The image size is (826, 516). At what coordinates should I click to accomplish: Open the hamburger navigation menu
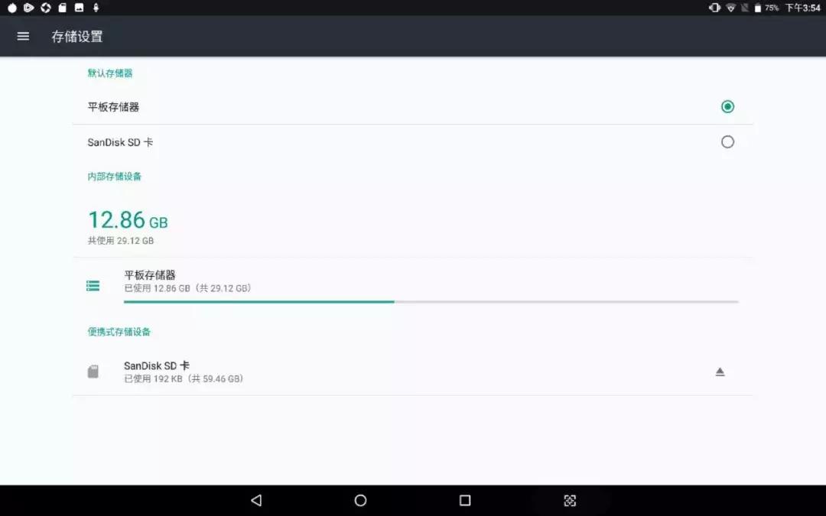tap(23, 37)
